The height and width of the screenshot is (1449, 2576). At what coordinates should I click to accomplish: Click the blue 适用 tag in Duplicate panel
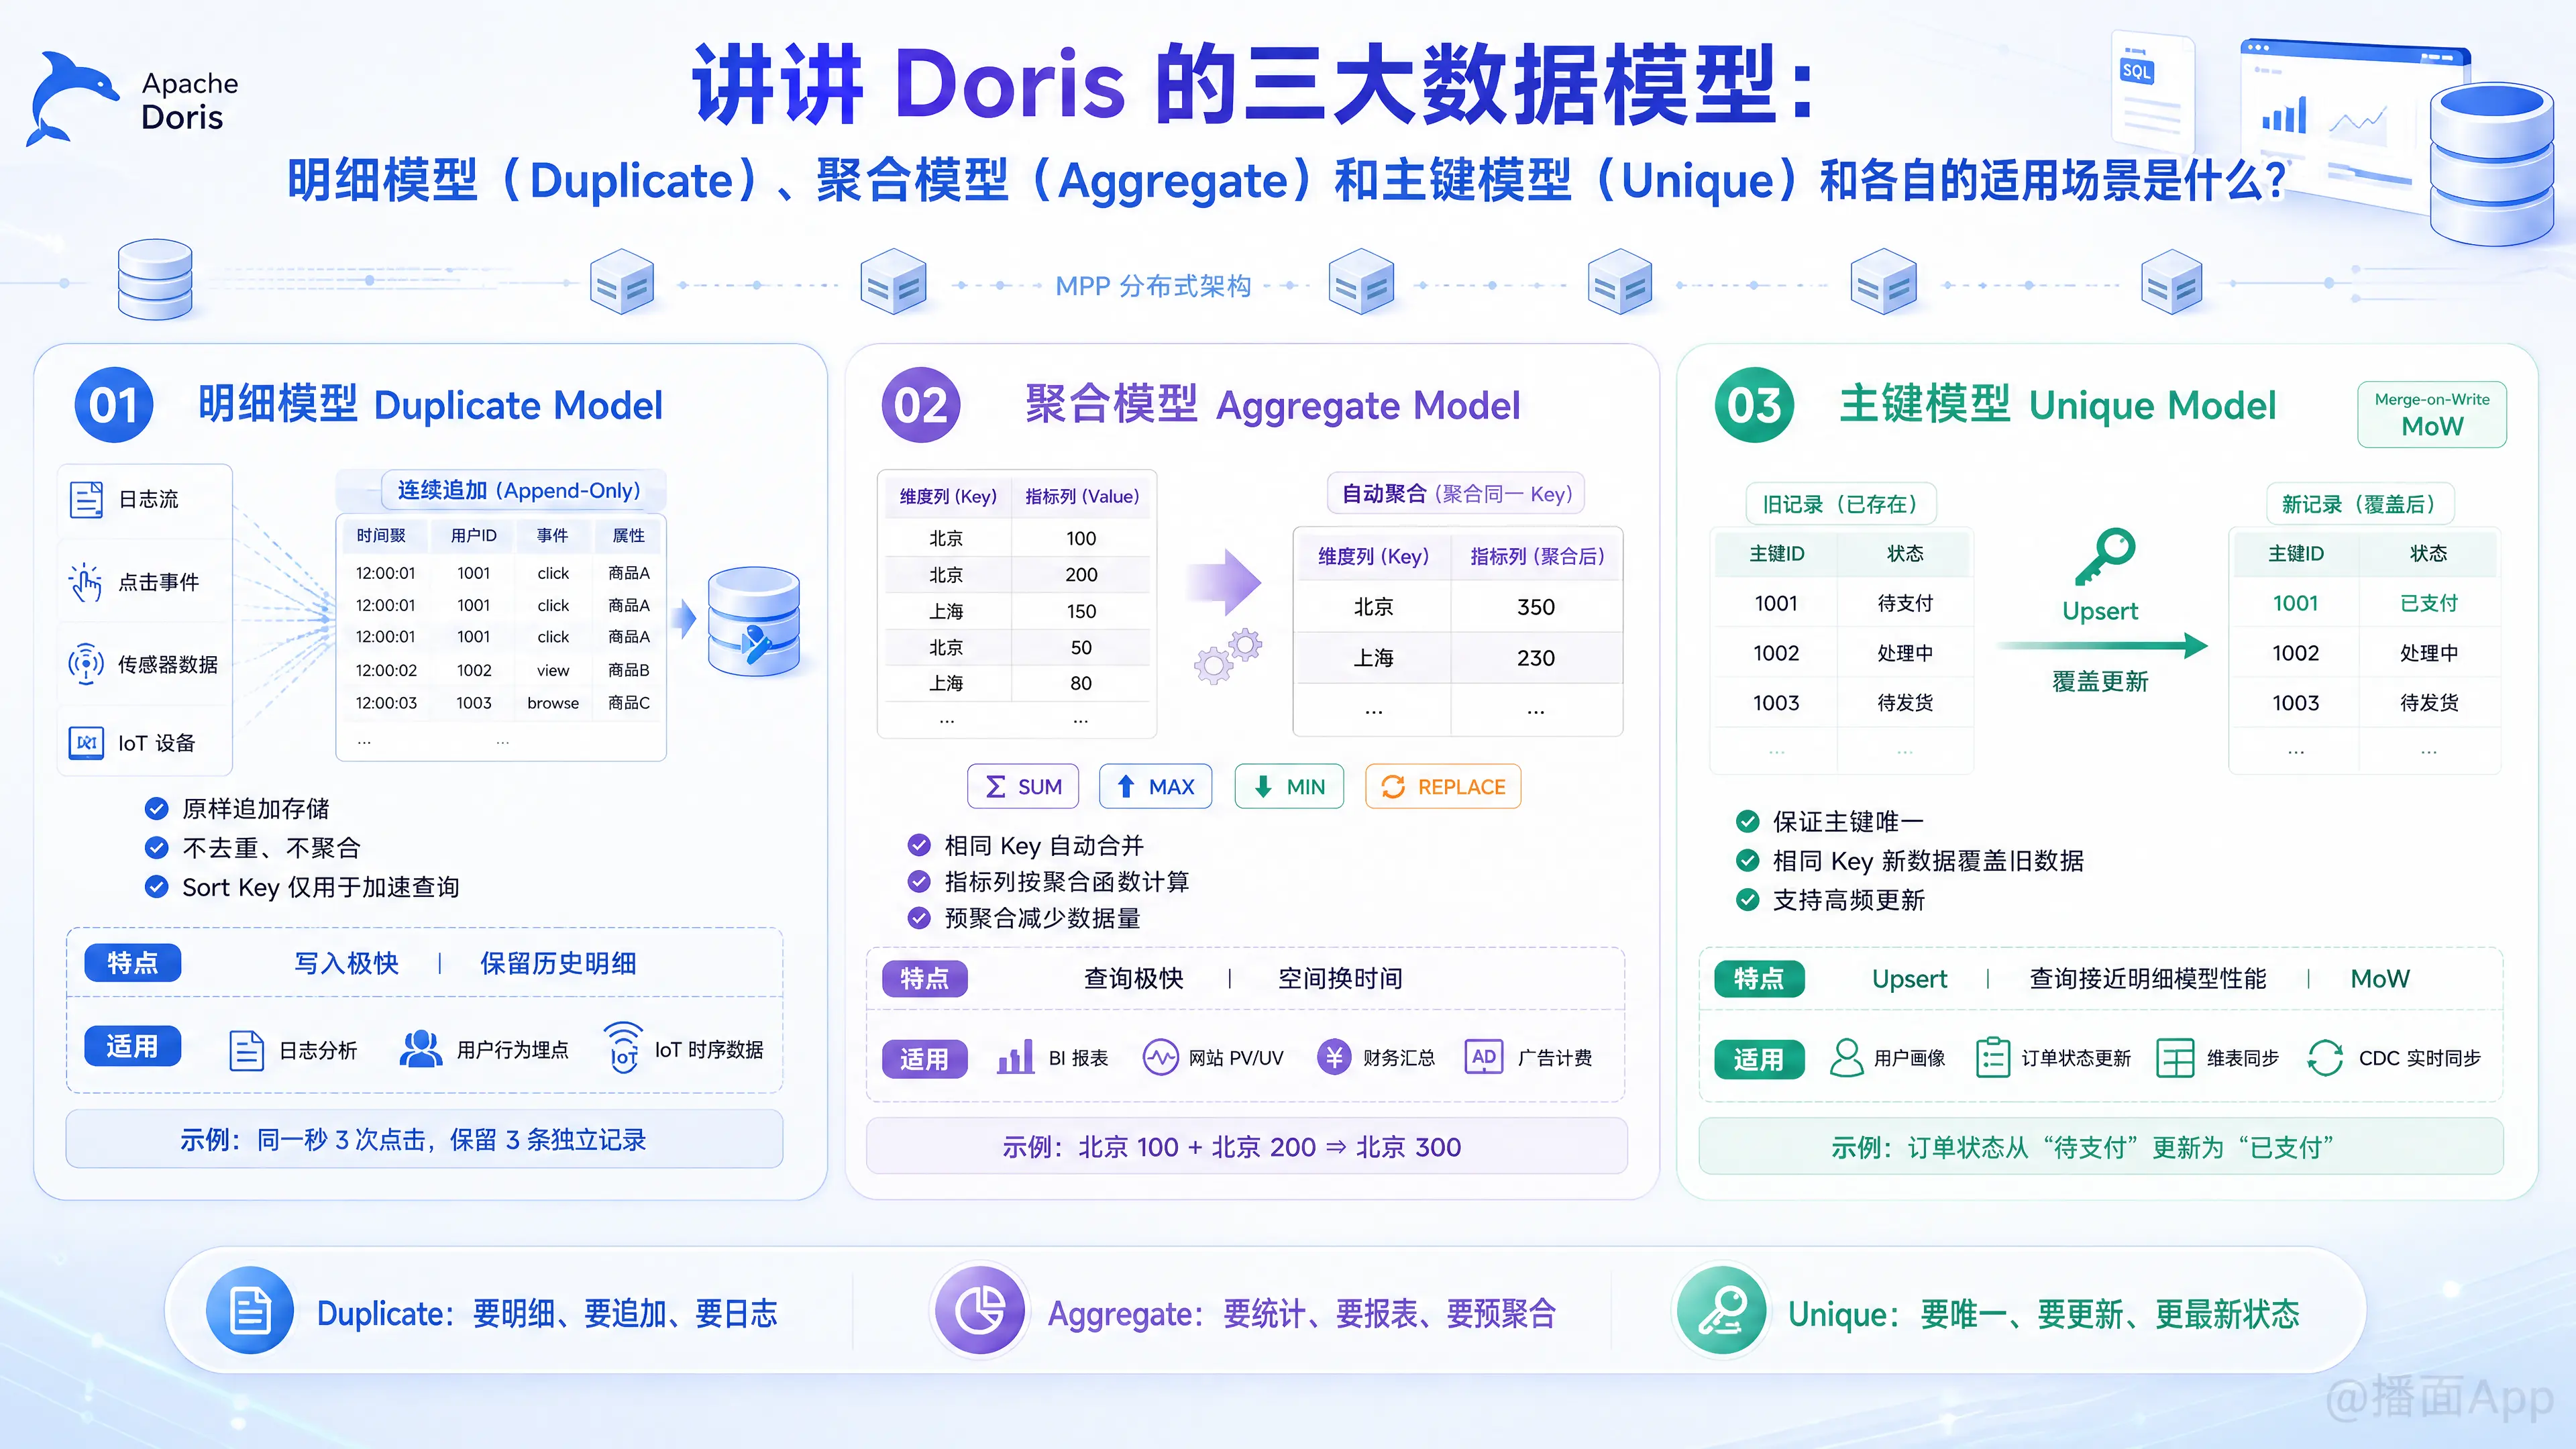click(x=132, y=1046)
